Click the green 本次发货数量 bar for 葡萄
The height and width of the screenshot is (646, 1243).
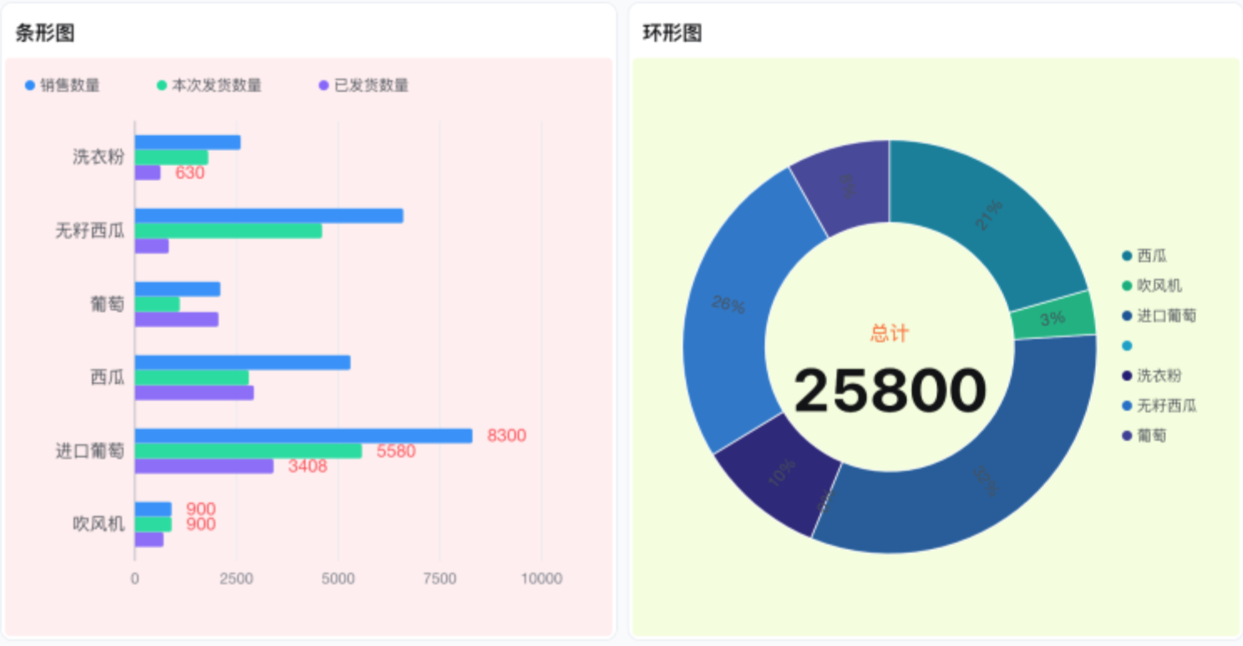[x=157, y=305]
